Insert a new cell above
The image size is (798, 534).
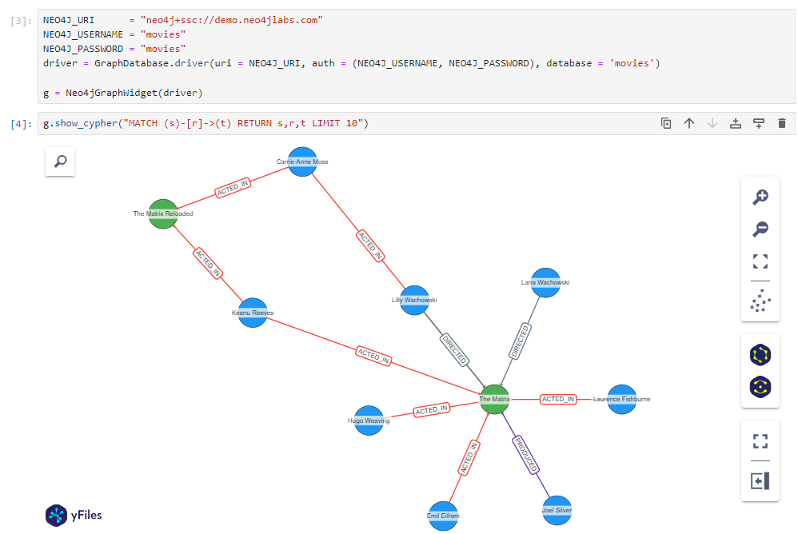(x=735, y=123)
